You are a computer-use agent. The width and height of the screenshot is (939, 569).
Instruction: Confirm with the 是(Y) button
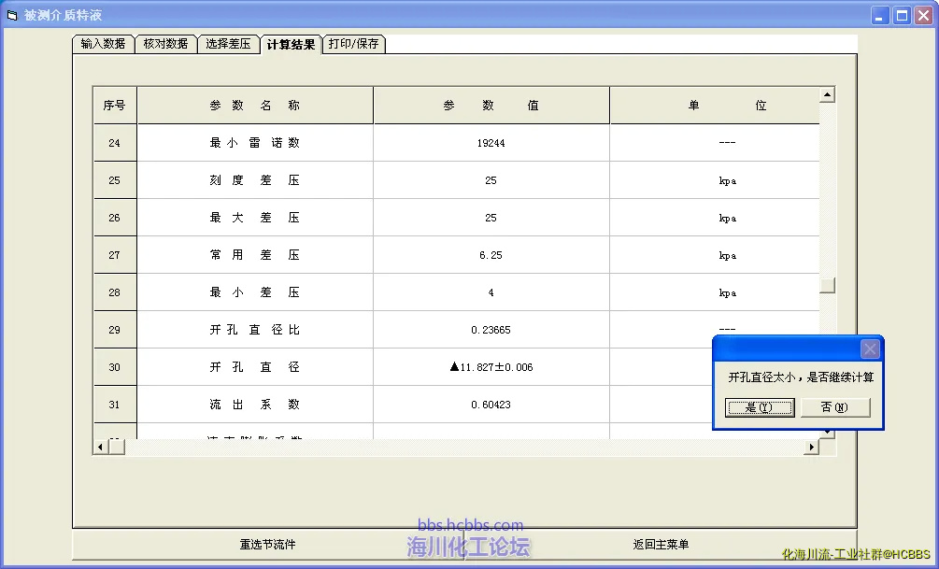[x=760, y=407]
